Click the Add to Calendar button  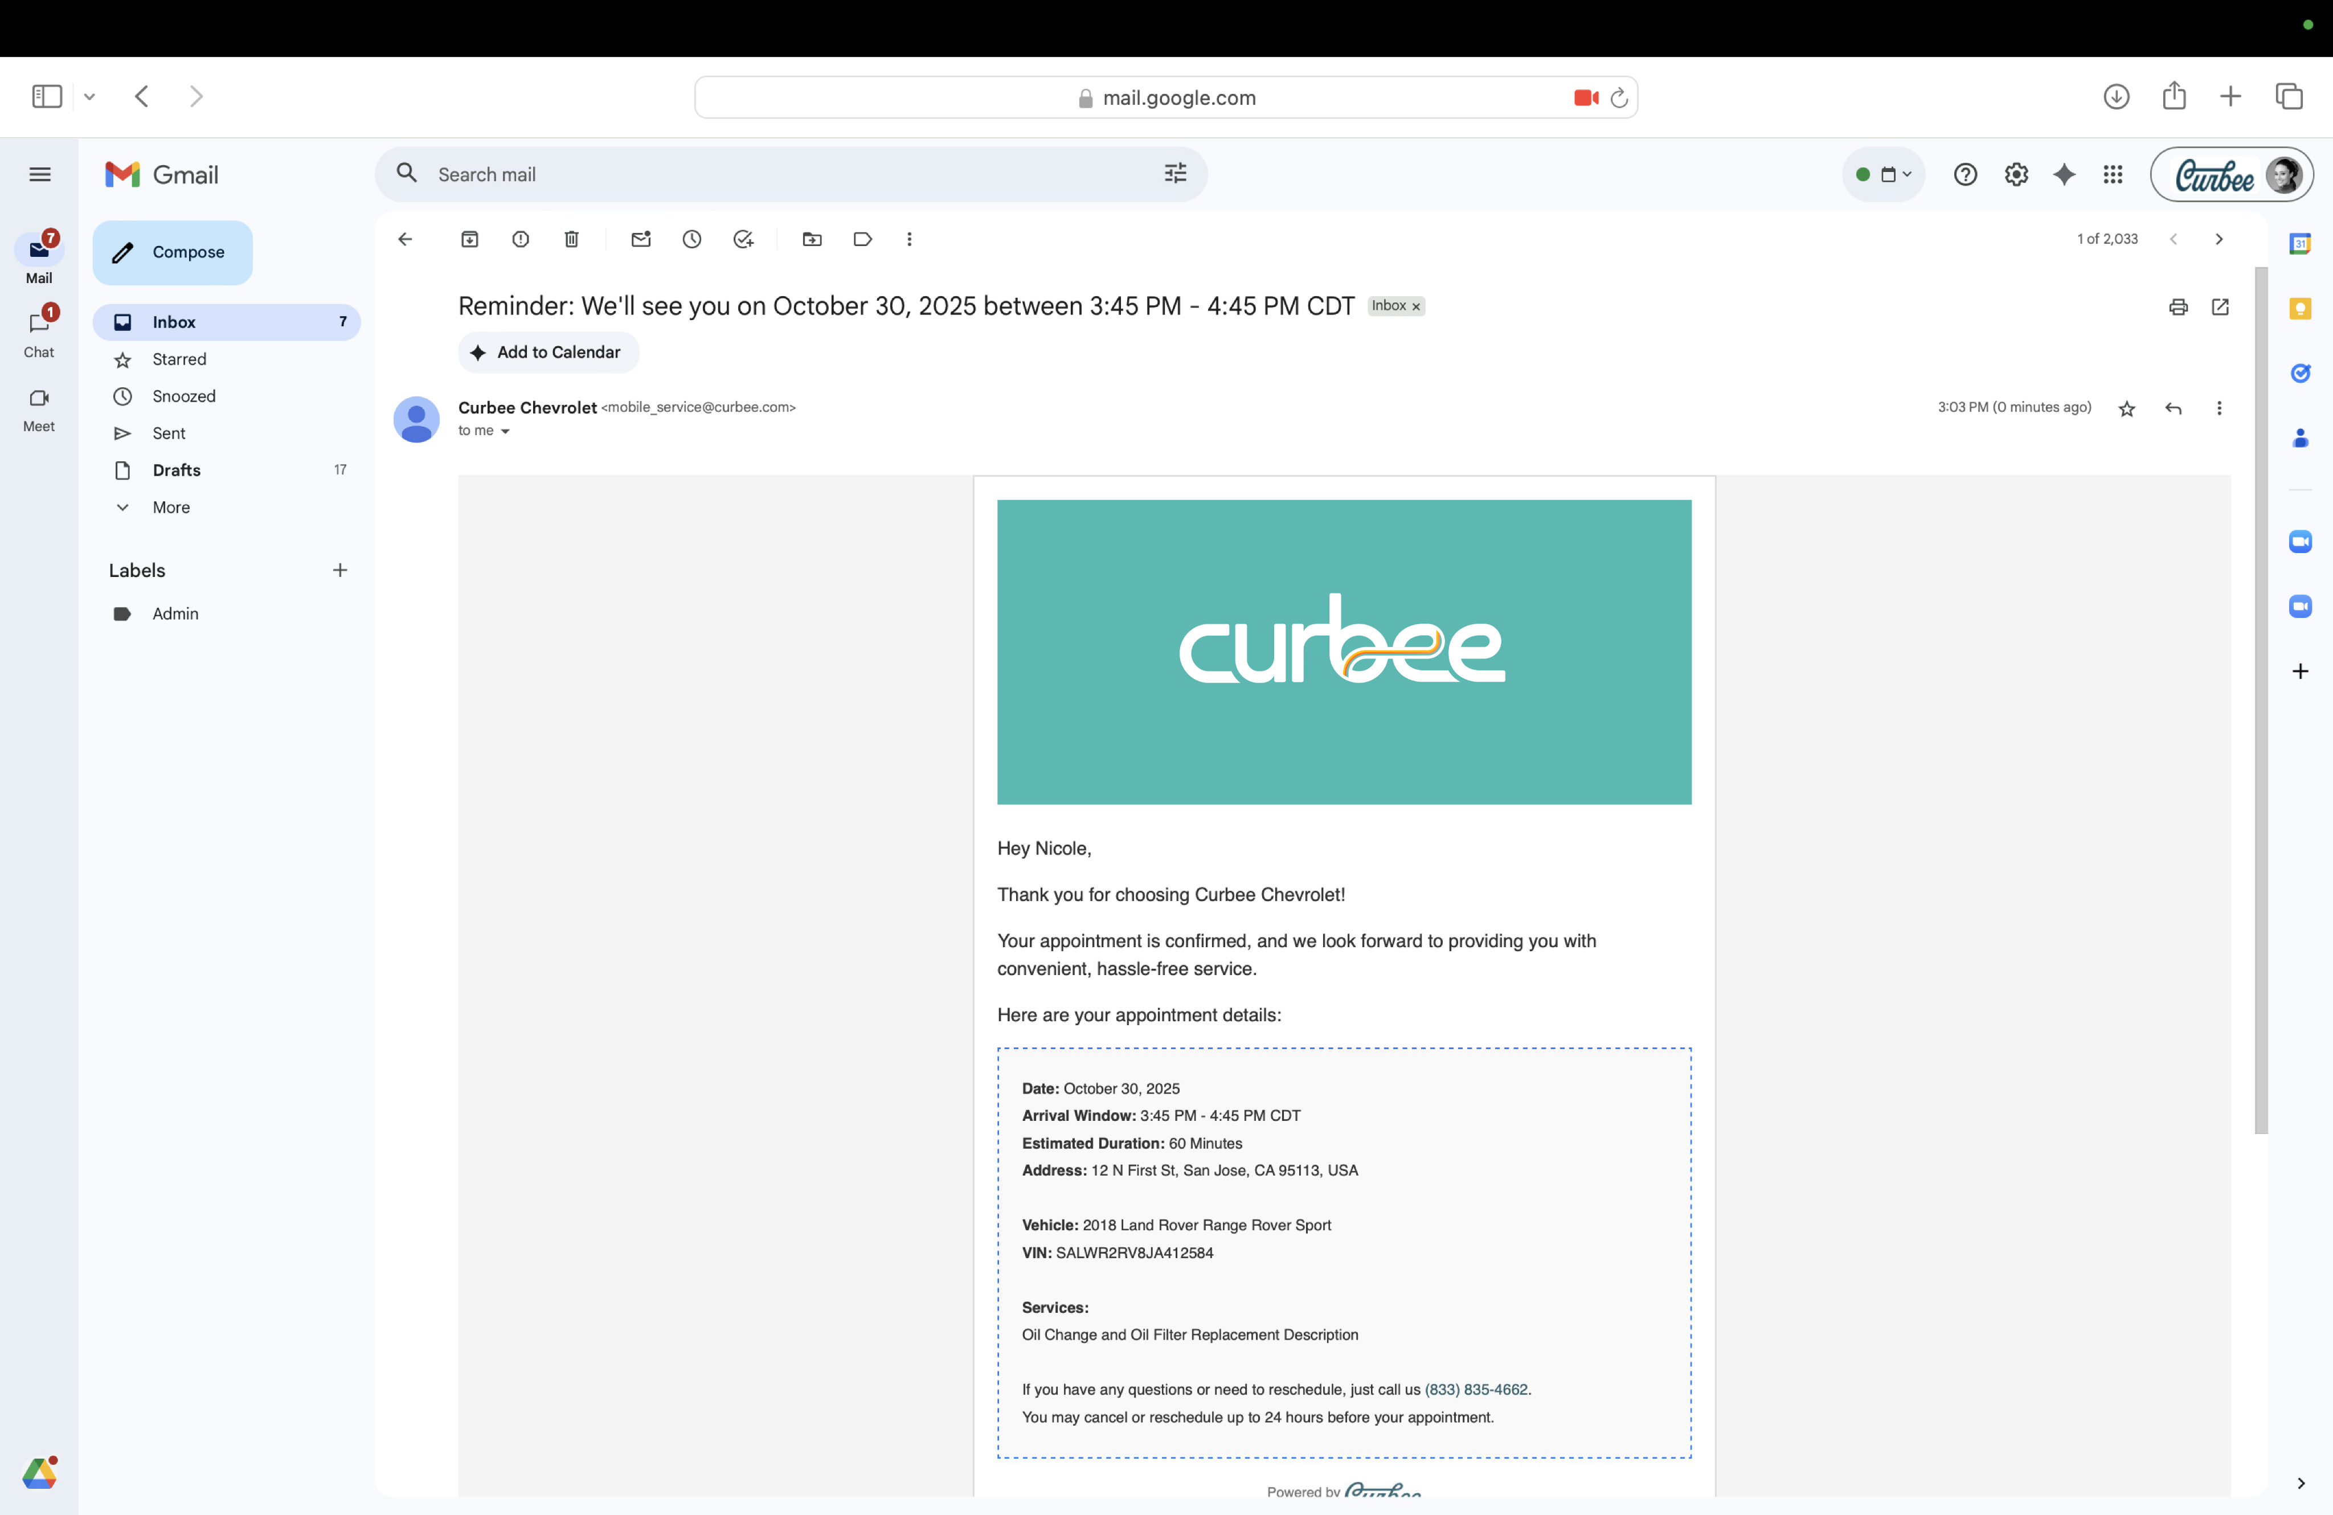[x=548, y=352]
